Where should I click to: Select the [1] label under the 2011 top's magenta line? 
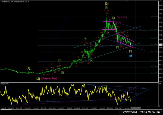(x=109, y=33)
